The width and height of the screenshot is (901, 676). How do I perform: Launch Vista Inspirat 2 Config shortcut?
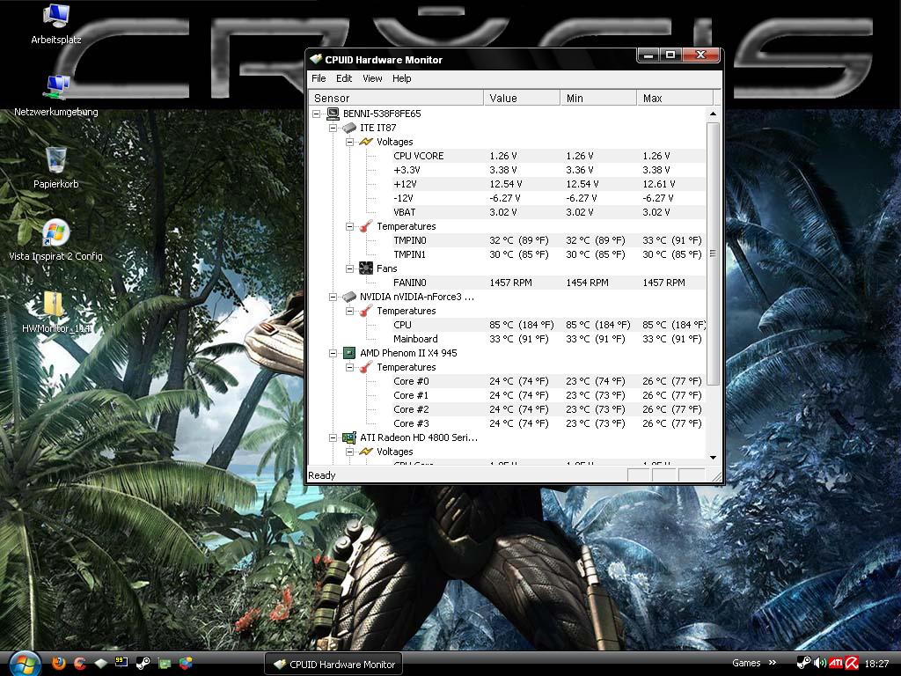tap(55, 240)
